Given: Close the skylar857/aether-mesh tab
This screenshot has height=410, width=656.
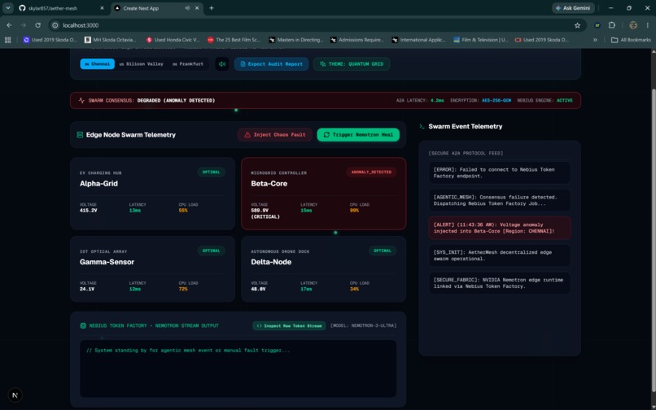Looking at the screenshot, I should [x=102, y=8].
